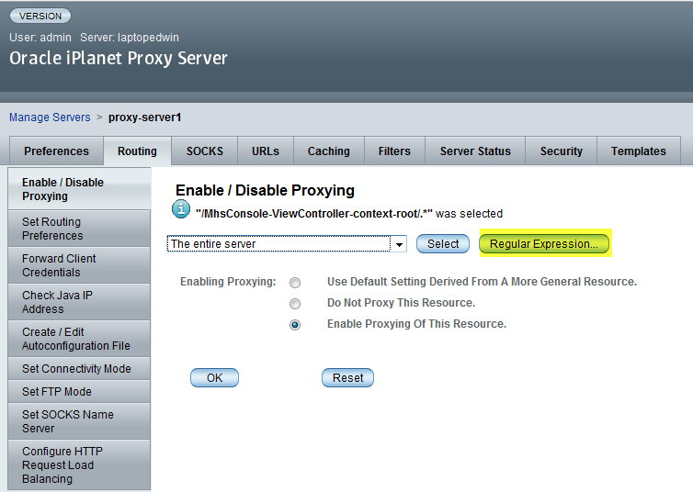Open the Filters tab
This screenshot has width=693, height=492.
point(394,151)
